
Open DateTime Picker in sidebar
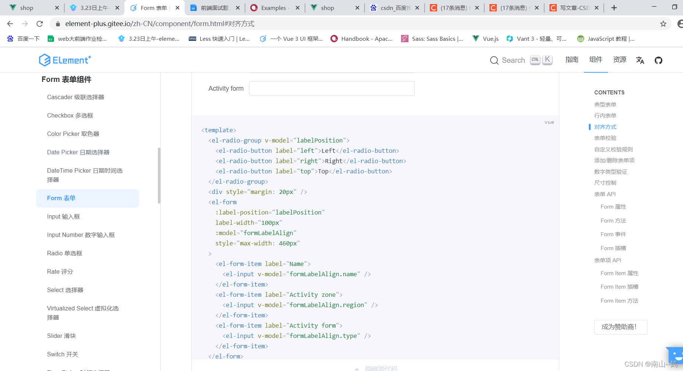pos(85,175)
